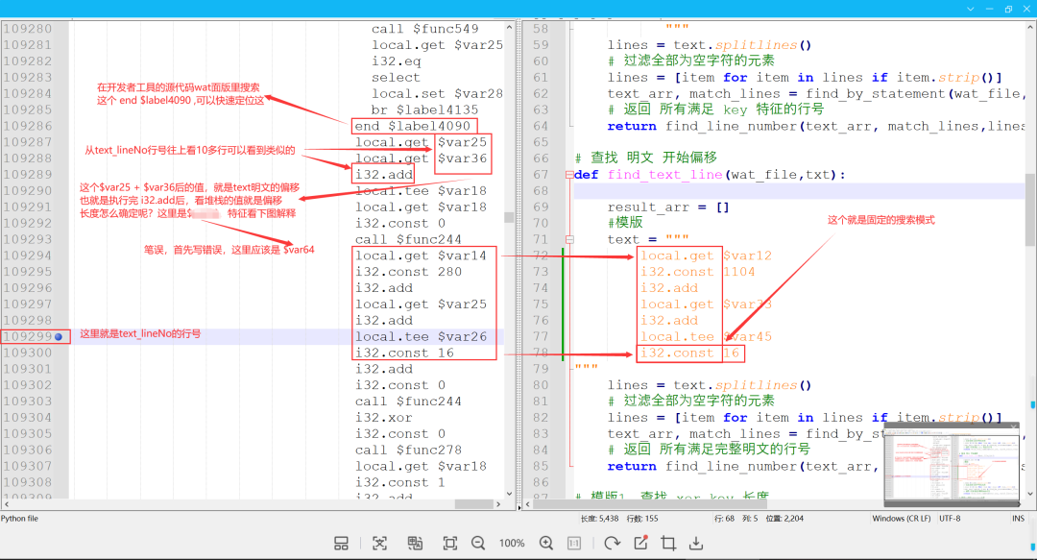Click the 1:1 actual size icon
This screenshot has height=560, width=1037.
click(x=574, y=544)
